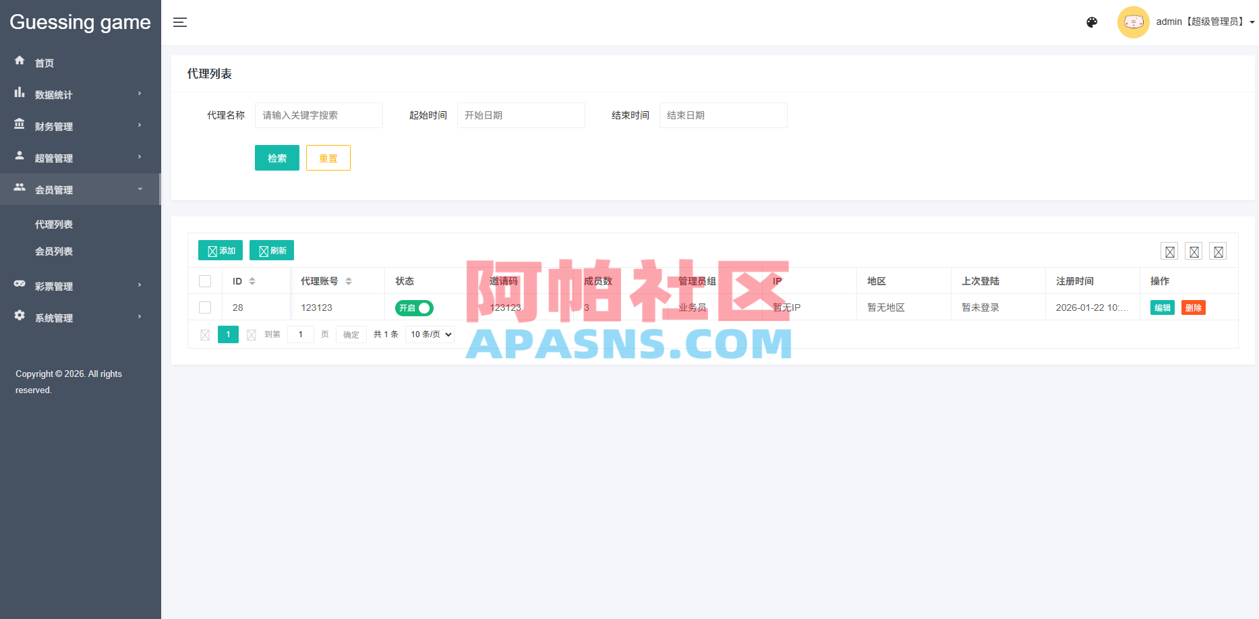Click the next page arrow in pagination
This screenshot has height=619, width=1259.
pos(251,335)
